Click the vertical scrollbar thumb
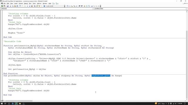Screen dimensions: 188x105 coord(187,64)
